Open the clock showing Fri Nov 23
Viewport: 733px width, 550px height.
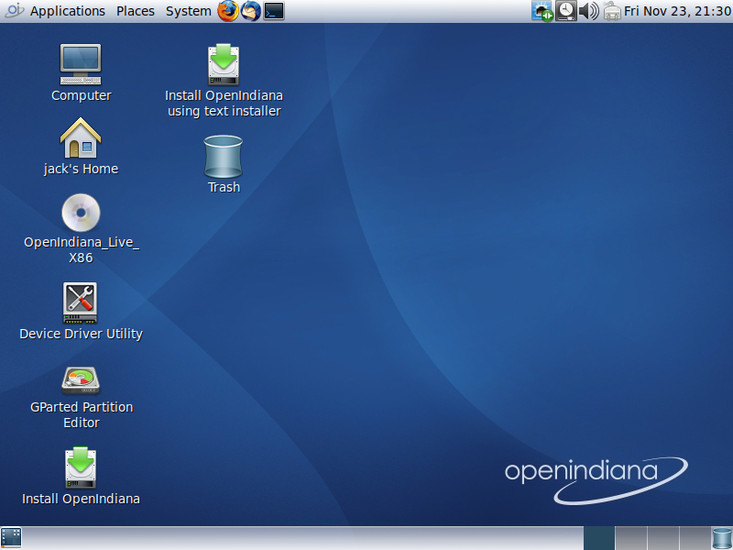677,11
